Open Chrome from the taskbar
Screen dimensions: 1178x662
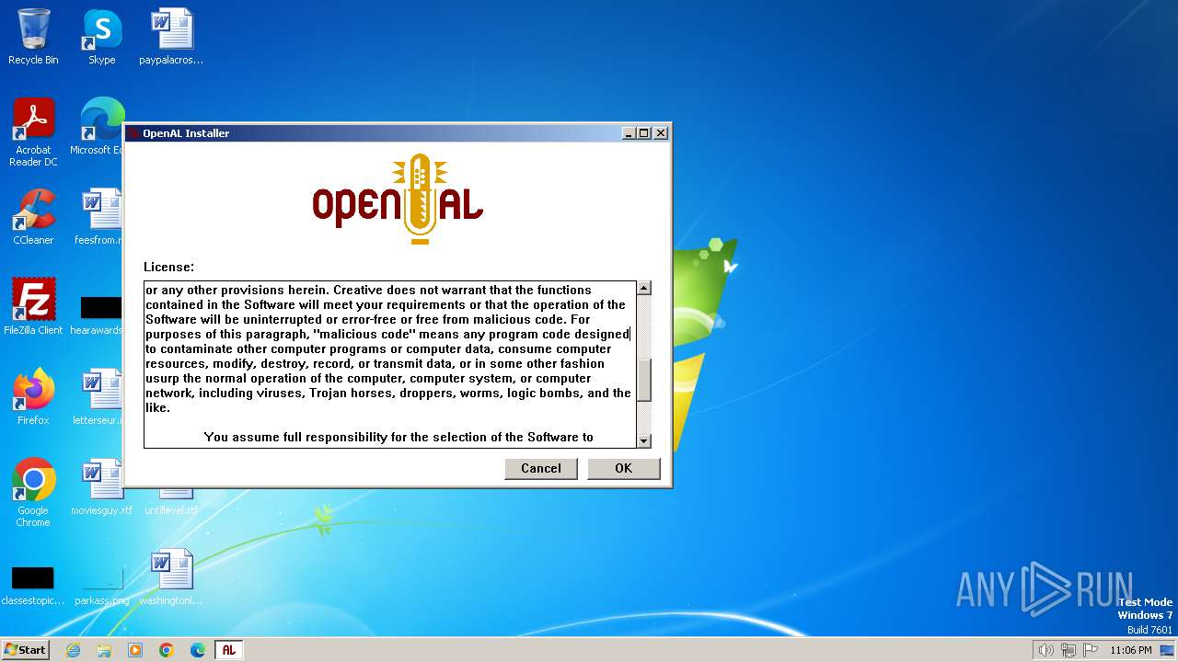pyautogui.click(x=167, y=650)
